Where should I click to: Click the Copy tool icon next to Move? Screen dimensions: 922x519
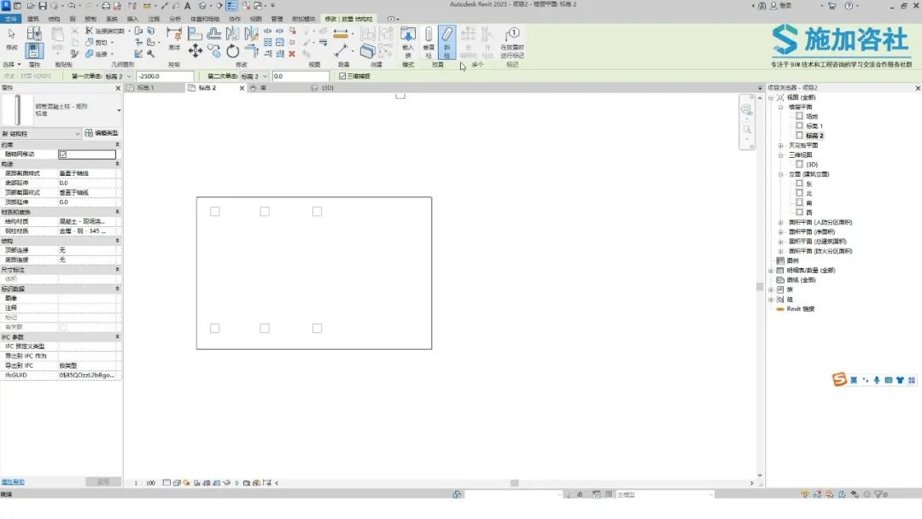point(214,51)
